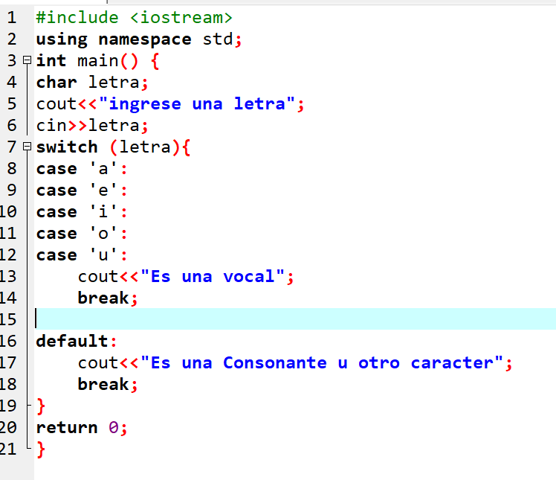Click 'using namespace std;' on line 2
556x480 pixels.
pyautogui.click(x=139, y=39)
